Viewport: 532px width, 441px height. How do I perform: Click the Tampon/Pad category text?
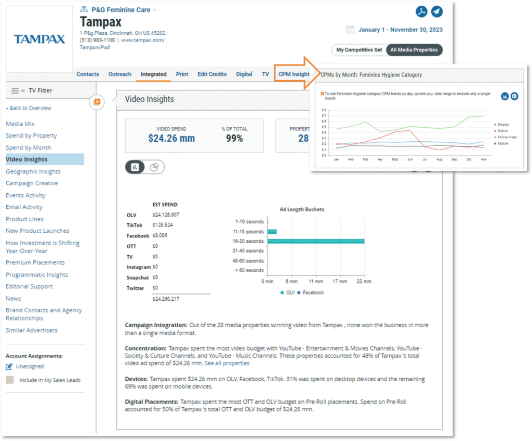[x=95, y=47]
